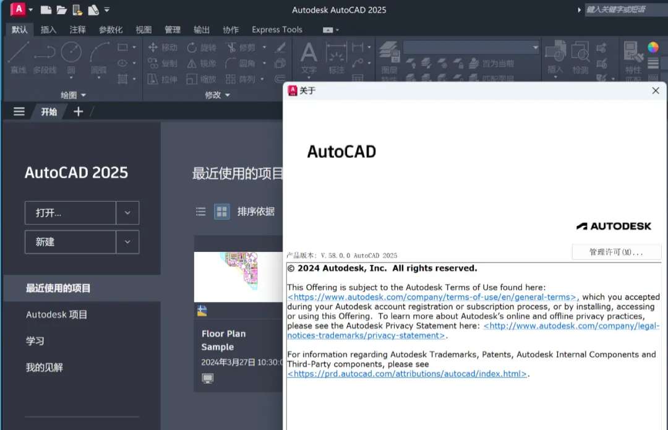Close the 关于 (About) dialog

656,90
